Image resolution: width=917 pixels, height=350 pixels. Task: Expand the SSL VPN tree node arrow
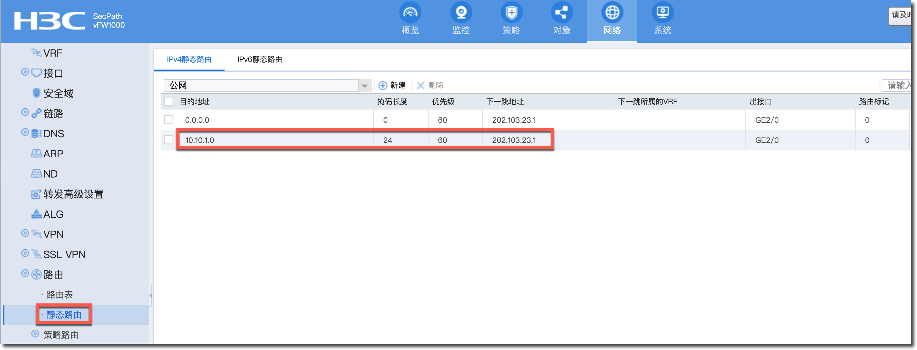click(x=25, y=253)
